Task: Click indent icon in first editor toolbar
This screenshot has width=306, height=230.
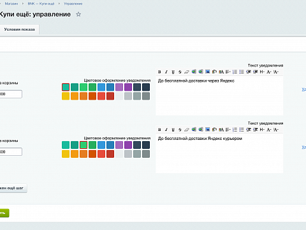Action: pos(255,72)
